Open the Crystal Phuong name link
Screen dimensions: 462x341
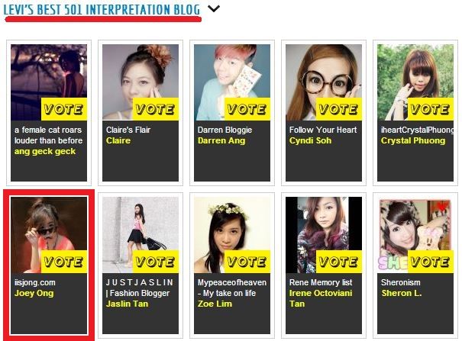(413, 140)
